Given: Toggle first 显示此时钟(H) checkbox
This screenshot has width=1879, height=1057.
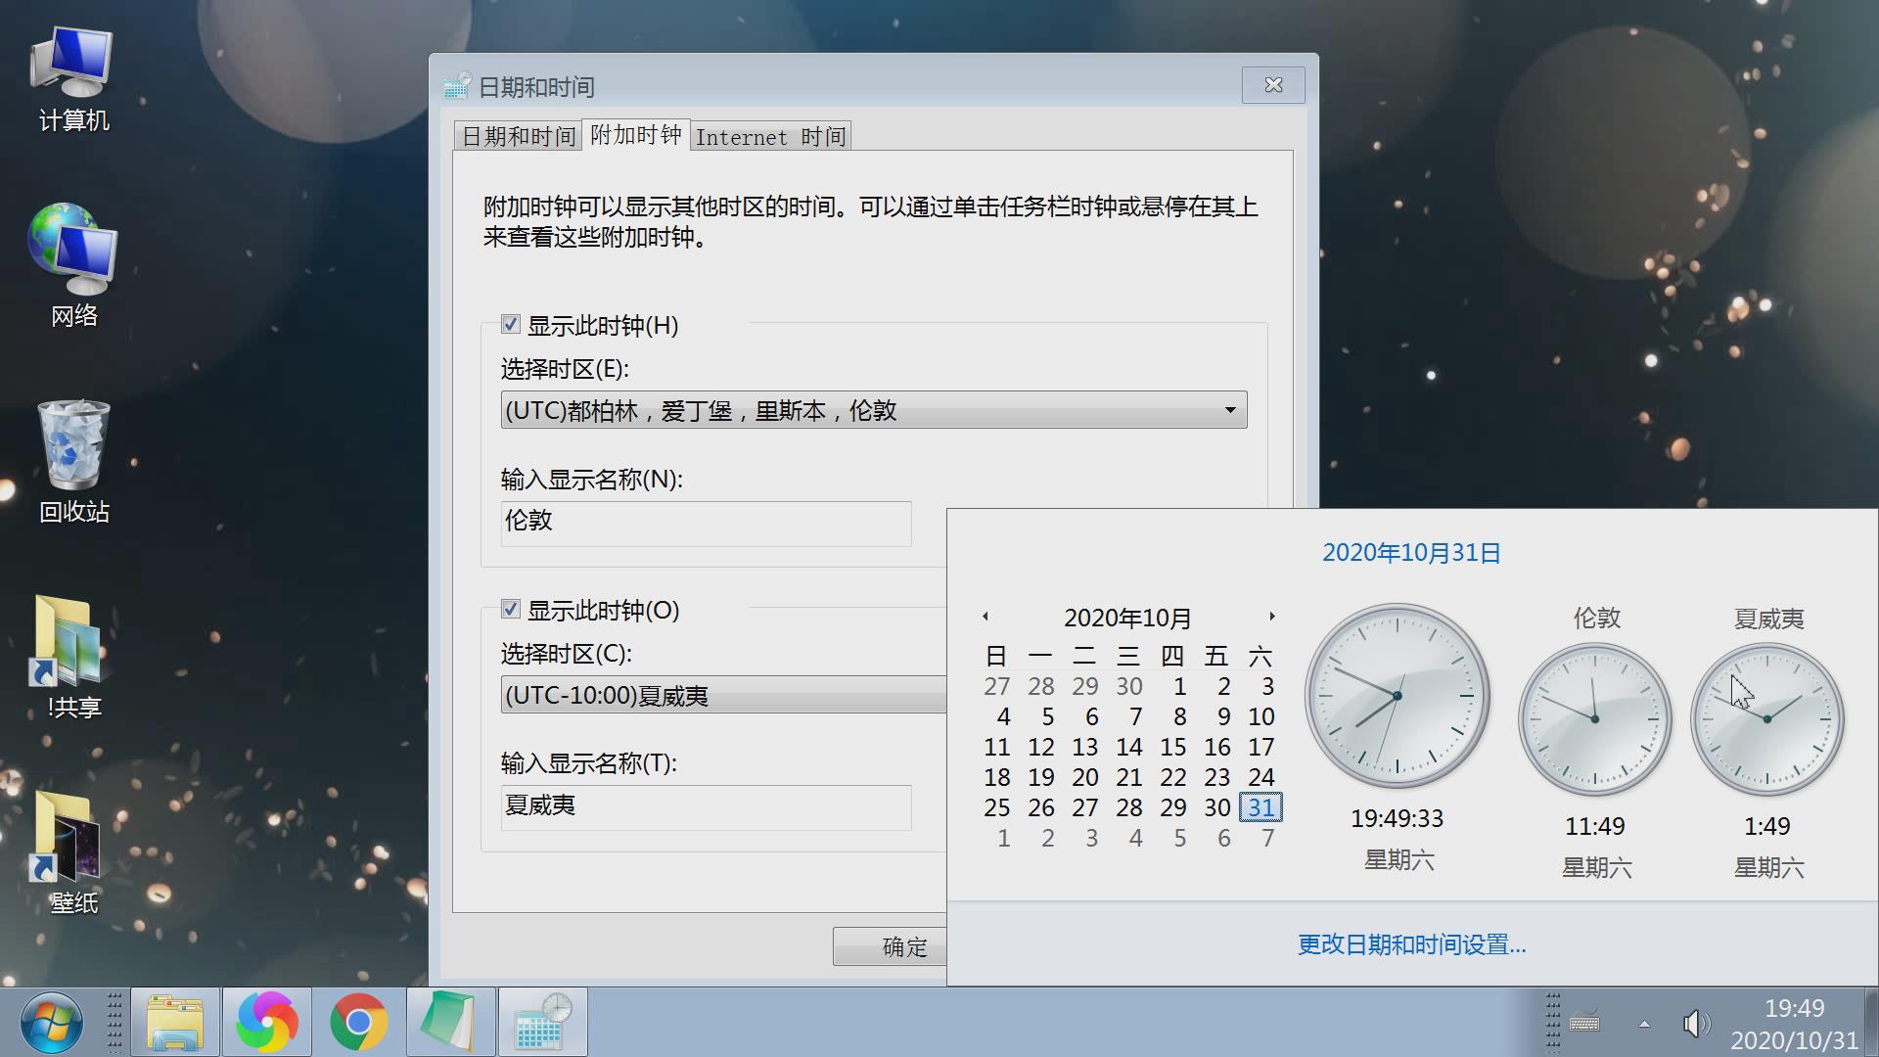Looking at the screenshot, I should click(510, 324).
